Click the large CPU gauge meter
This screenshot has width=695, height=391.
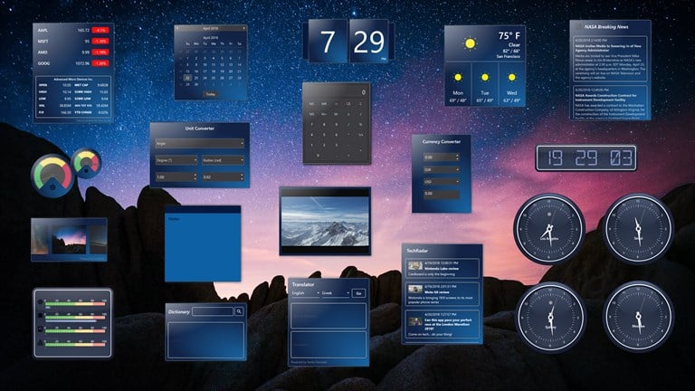click(x=52, y=173)
